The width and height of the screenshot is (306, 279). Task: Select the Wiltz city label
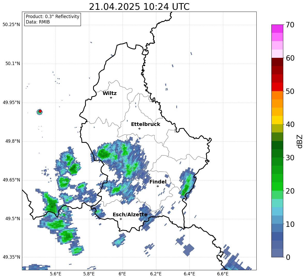[x=110, y=93]
